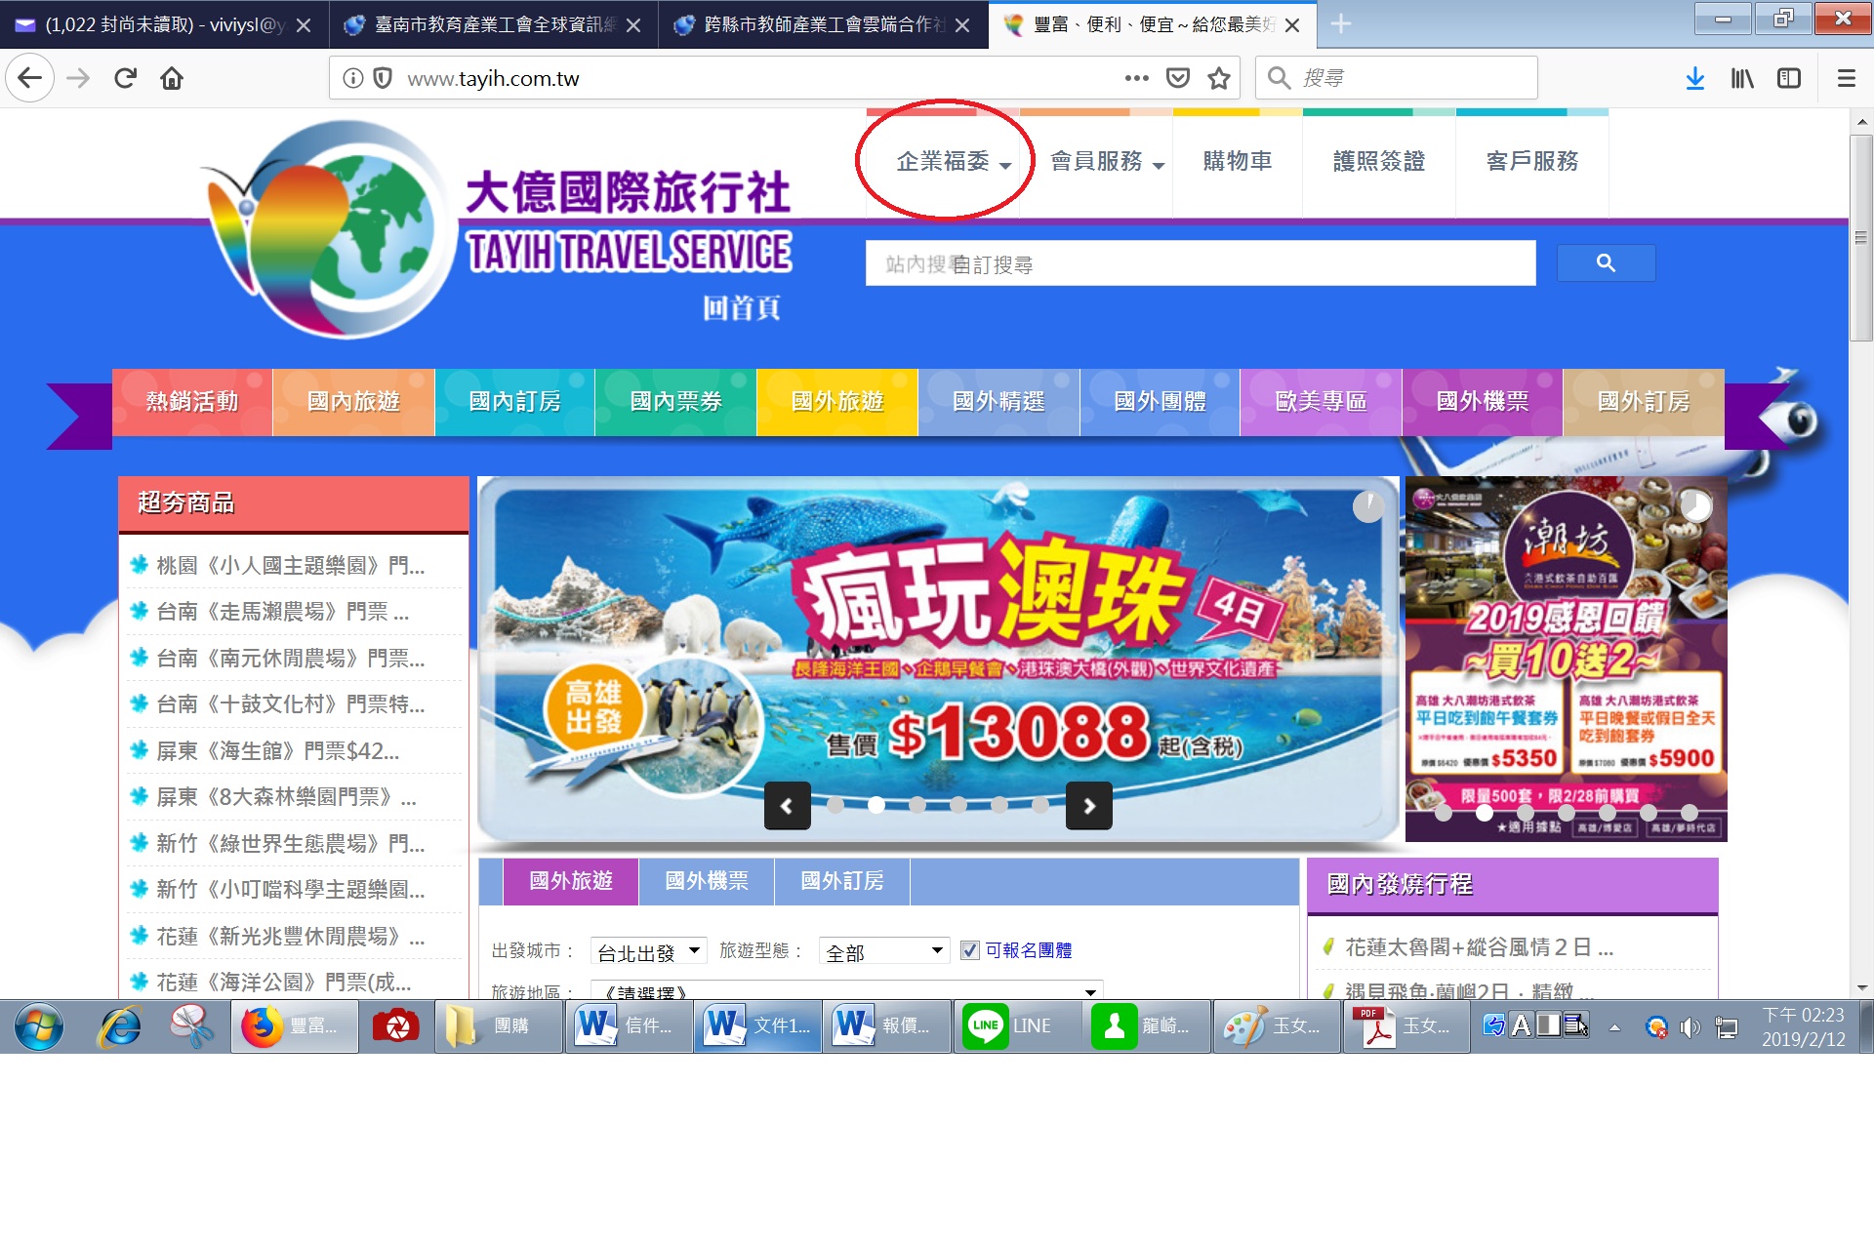Bookmark this page with the star icon

click(x=1219, y=78)
